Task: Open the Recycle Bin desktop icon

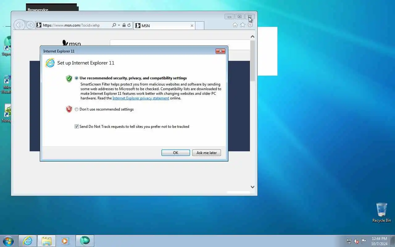Action: [382, 212]
